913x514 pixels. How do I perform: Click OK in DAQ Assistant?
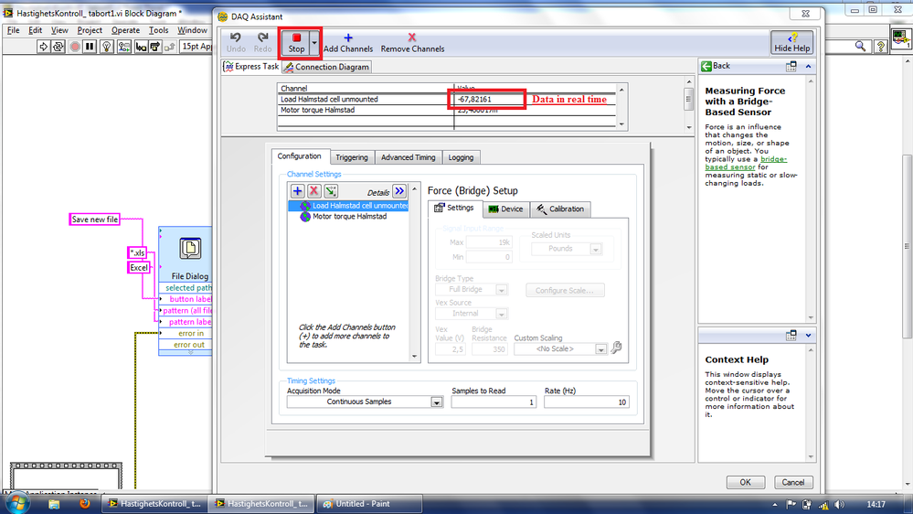(746, 483)
